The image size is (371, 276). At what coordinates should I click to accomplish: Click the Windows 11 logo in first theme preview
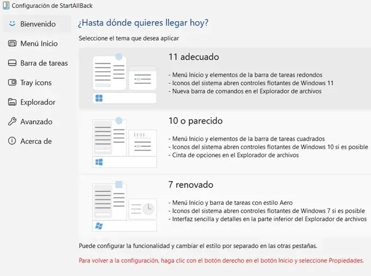point(99,98)
